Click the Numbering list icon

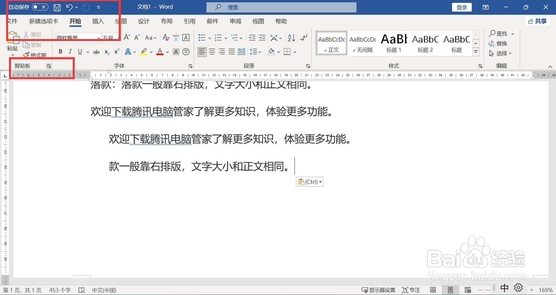pyautogui.click(x=218, y=38)
